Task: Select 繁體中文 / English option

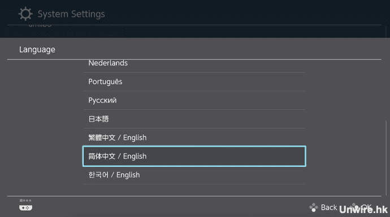Action: point(194,138)
